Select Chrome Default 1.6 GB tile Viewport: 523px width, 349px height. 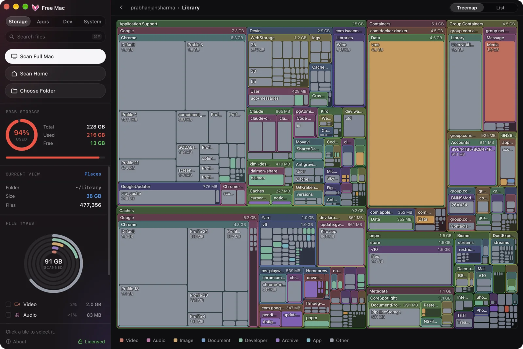(152, 76)
